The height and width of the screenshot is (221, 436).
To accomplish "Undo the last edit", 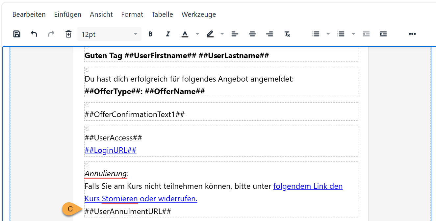I will click(34, 34).
